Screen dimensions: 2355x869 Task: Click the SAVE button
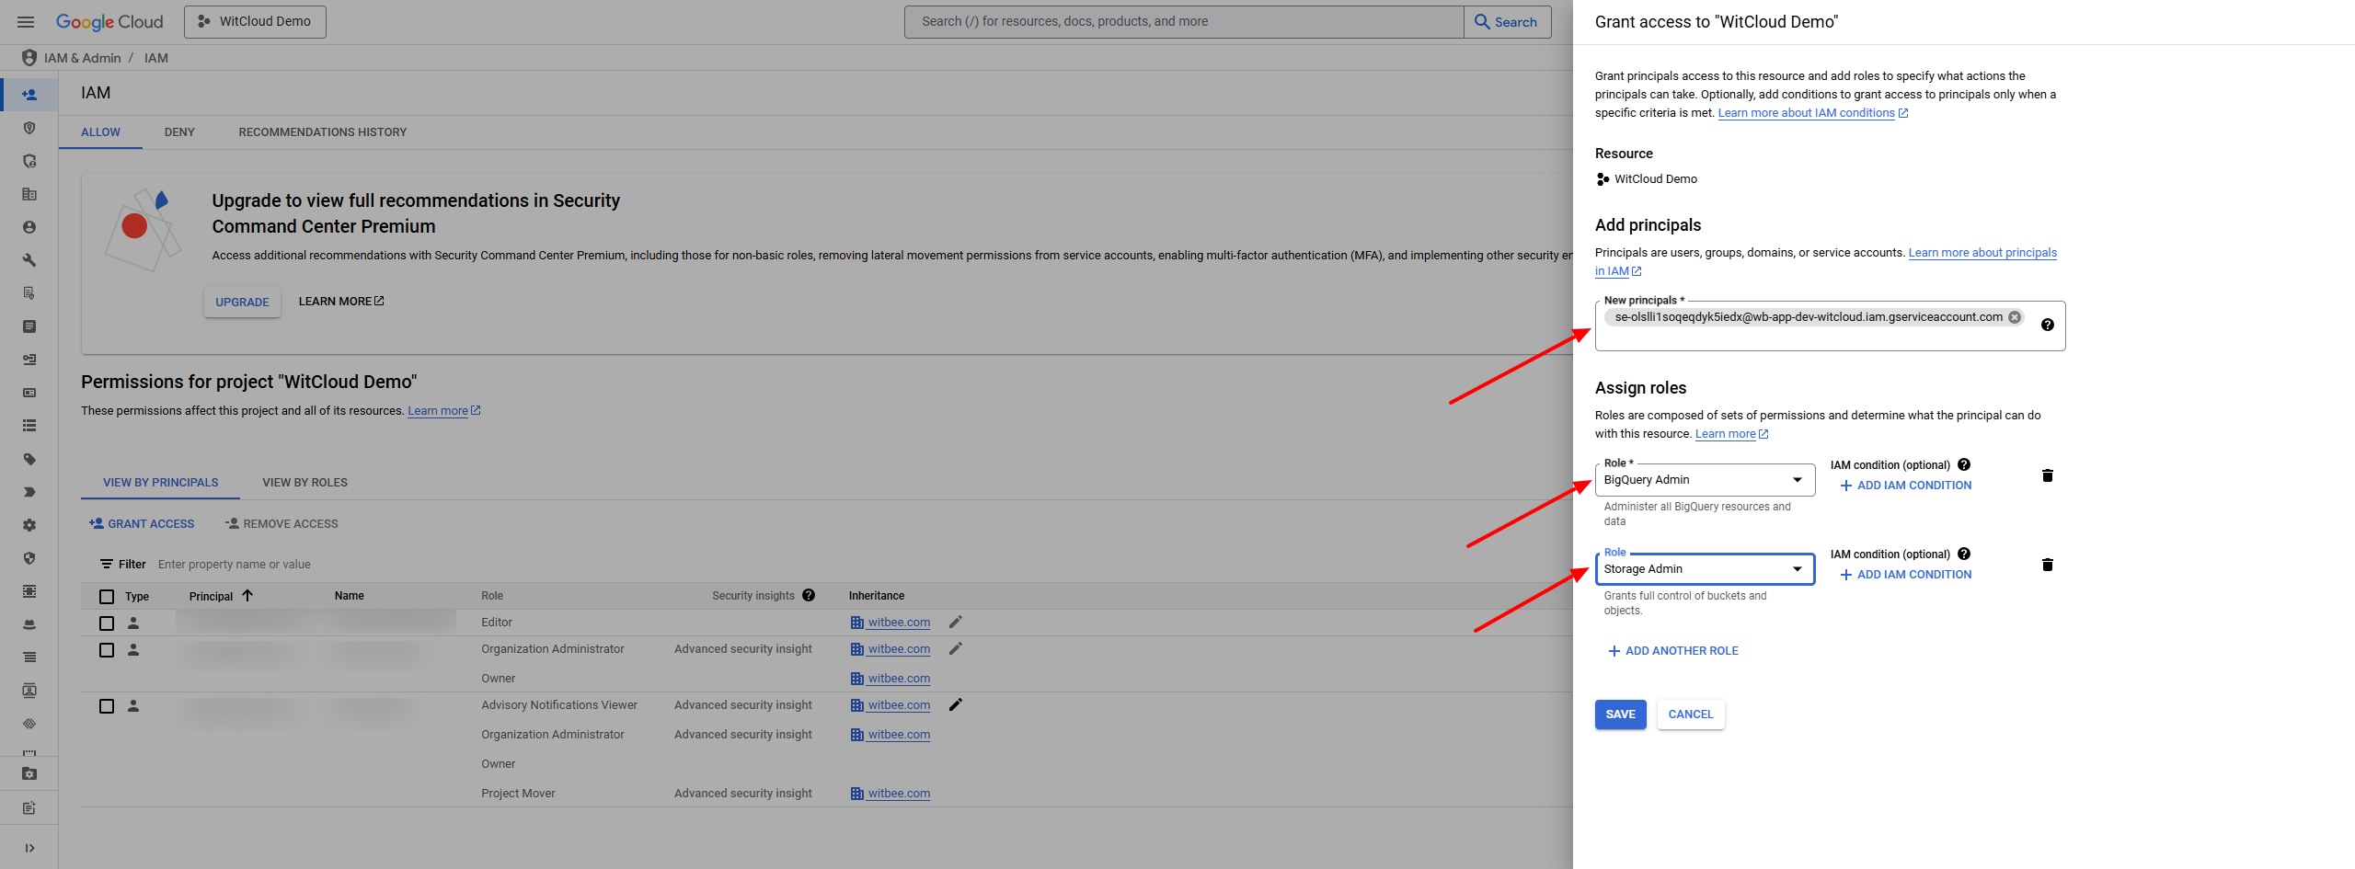[1620, 715]
